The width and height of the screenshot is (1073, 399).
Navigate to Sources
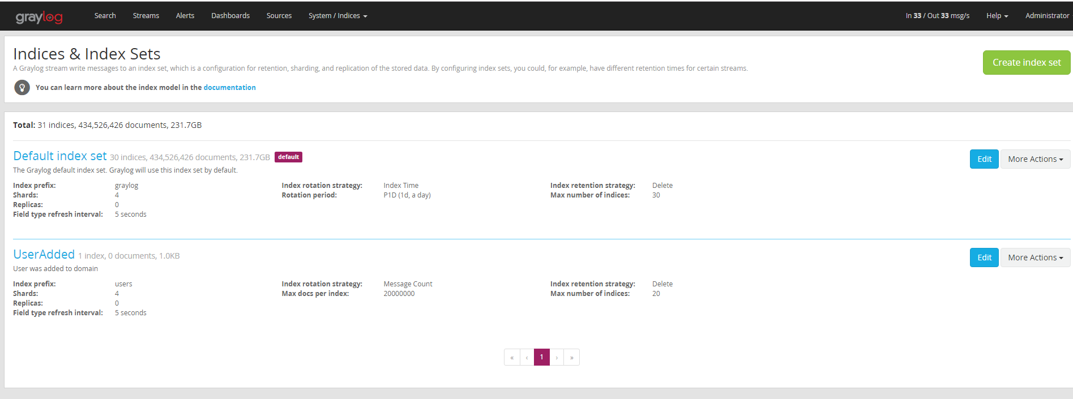[x=279, y=16]
